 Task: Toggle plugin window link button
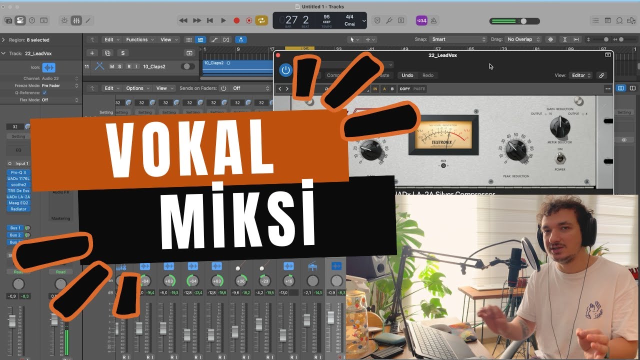[601, 75]
